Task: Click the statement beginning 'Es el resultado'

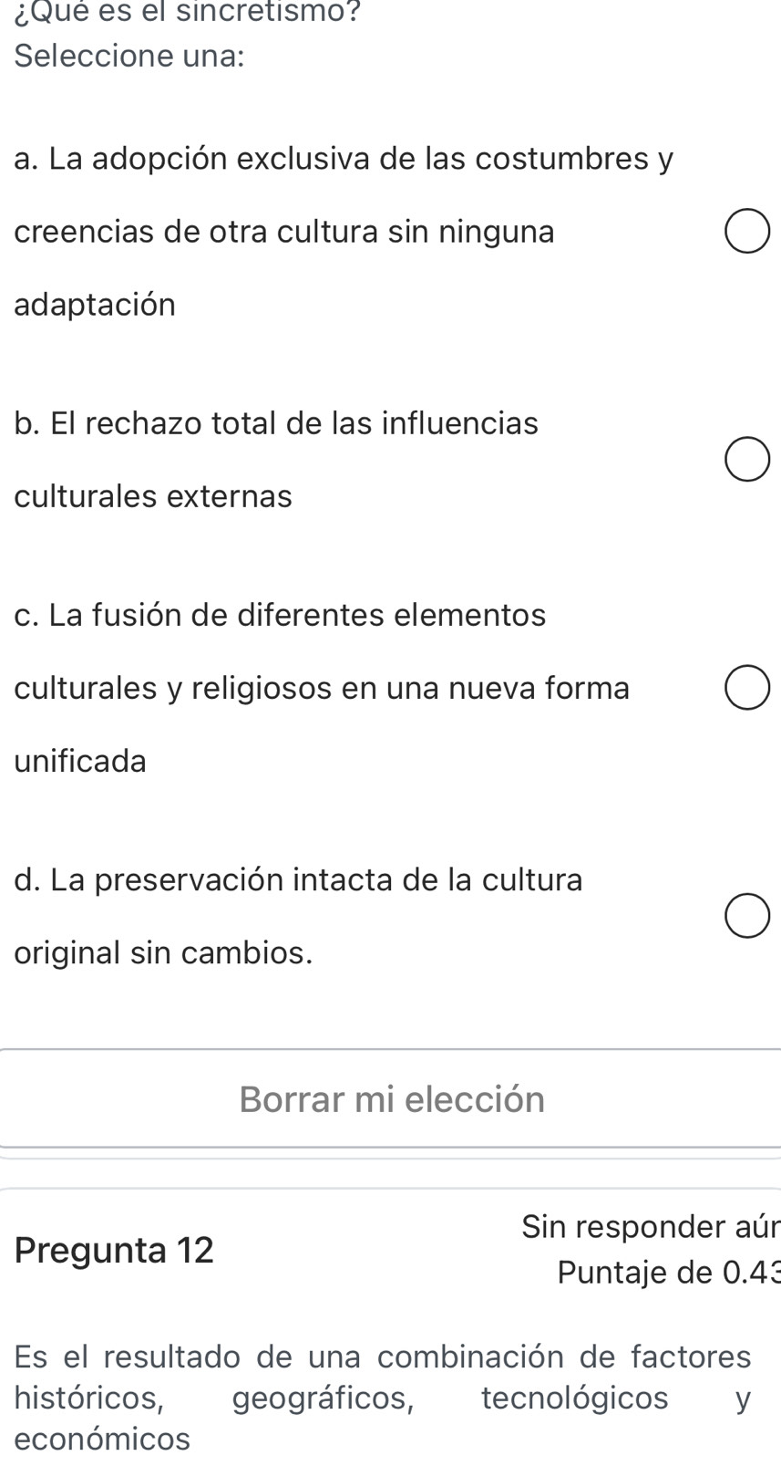Action: pyautogui.click(x=383, y=1357)
